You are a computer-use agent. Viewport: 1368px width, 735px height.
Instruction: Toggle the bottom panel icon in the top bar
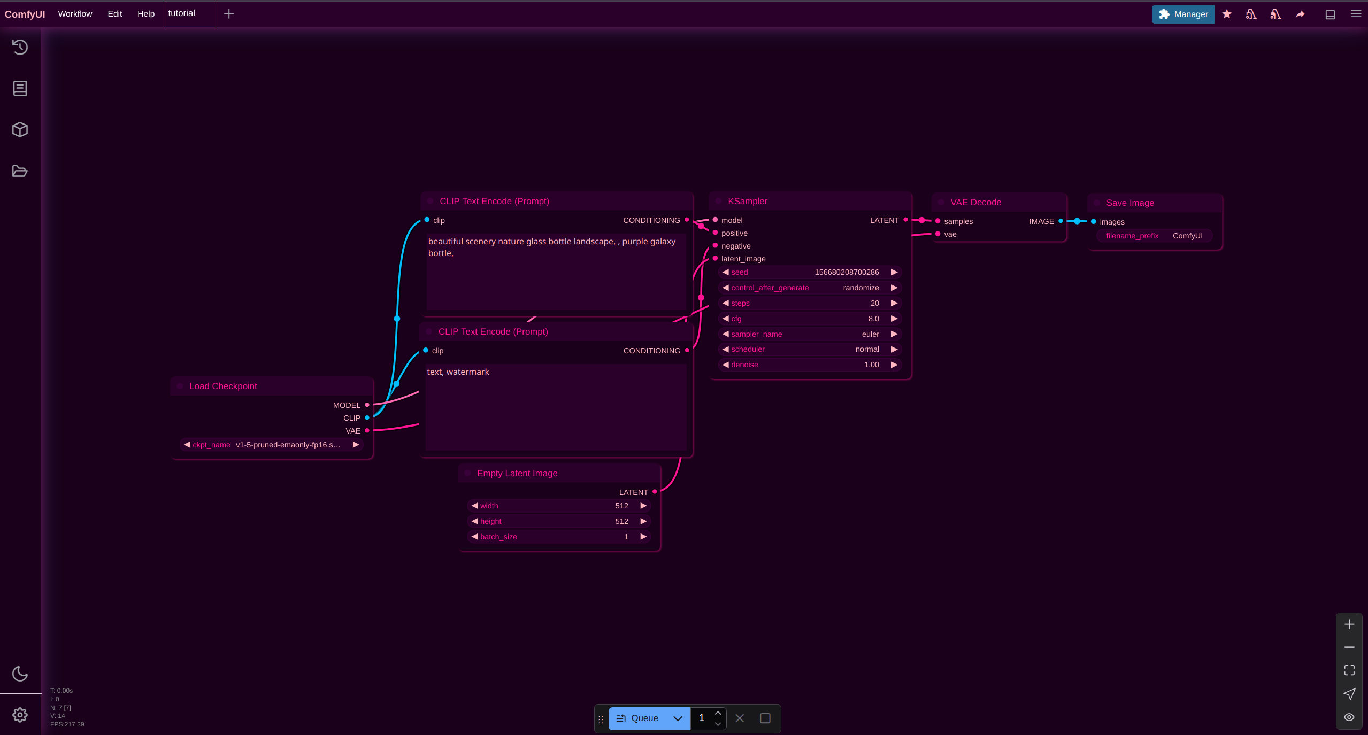(x=1330, y=14)
